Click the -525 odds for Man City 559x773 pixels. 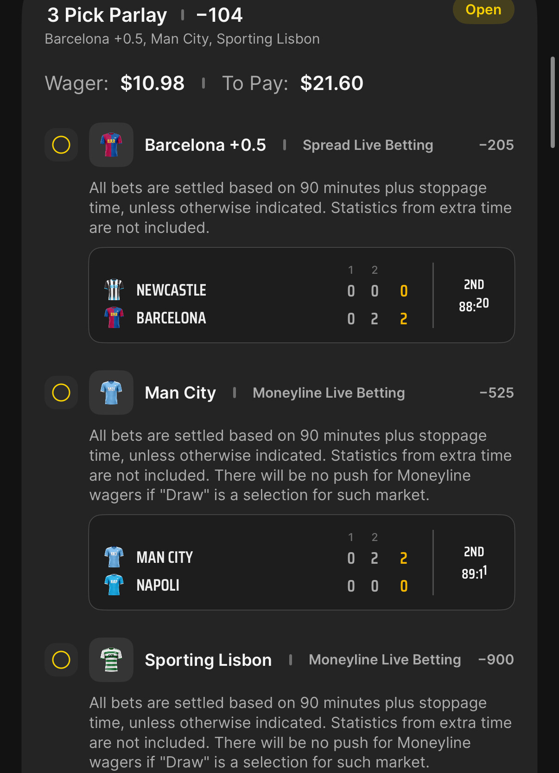(496, 393)
